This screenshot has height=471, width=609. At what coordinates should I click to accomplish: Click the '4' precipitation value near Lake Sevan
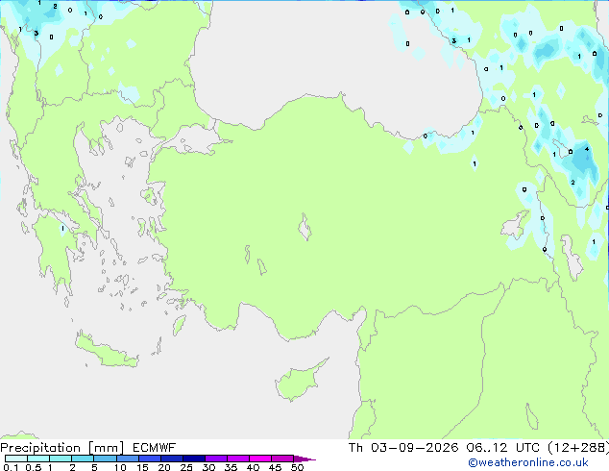coord(587,149)
